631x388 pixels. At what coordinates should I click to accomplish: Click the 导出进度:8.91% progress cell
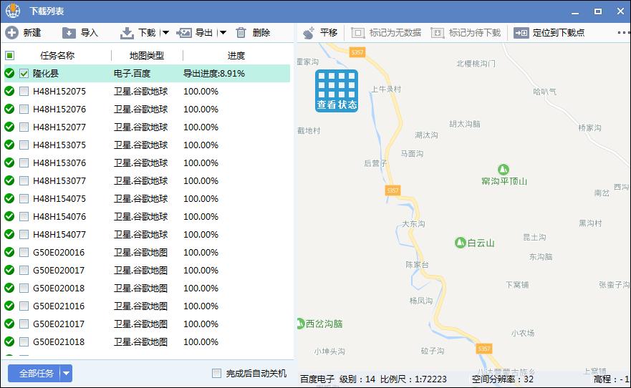pos(214,74)
